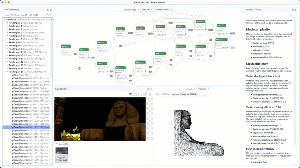Image resolution: width=300 pixels, height=168 pixels.
Task: Expand Render pass 9 in the tree
Action: (7, 52)
